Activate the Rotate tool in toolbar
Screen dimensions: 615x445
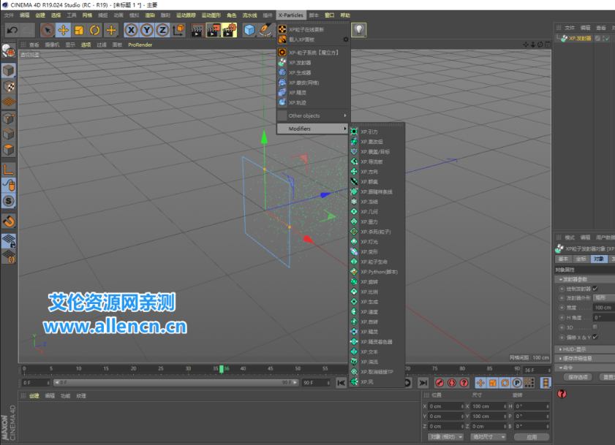pos(94,30)
